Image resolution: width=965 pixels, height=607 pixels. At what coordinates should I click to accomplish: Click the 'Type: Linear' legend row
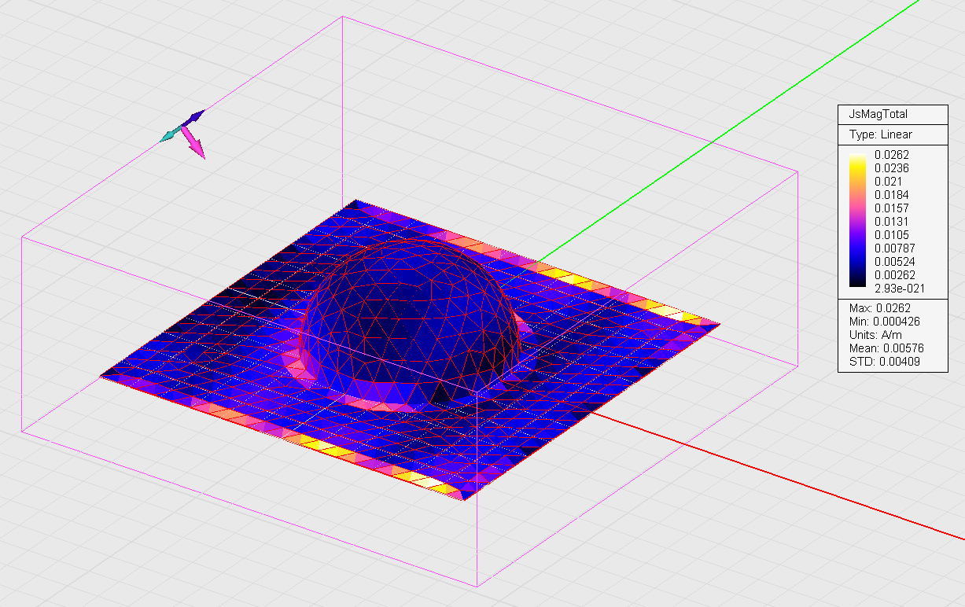pyautogui.click(x=881, y=135)
